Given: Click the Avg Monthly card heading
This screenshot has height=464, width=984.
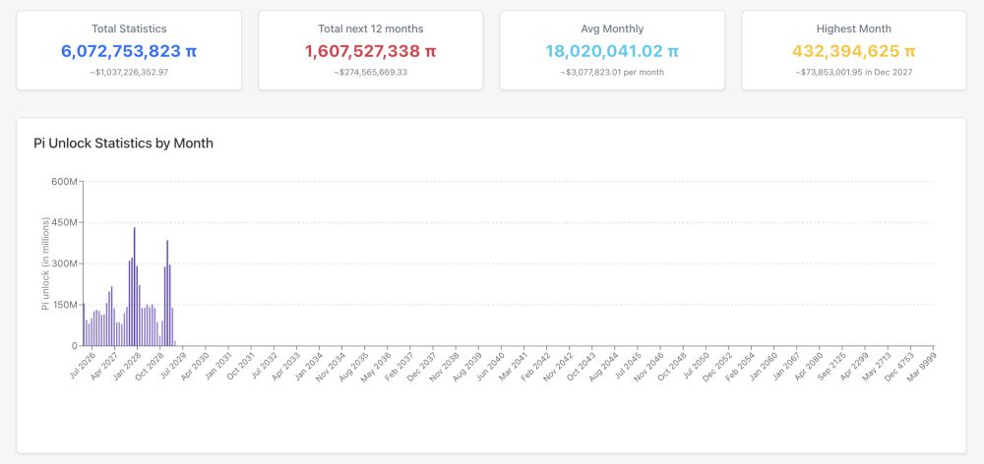Looking at the screenshot, I should pos(612,29).
